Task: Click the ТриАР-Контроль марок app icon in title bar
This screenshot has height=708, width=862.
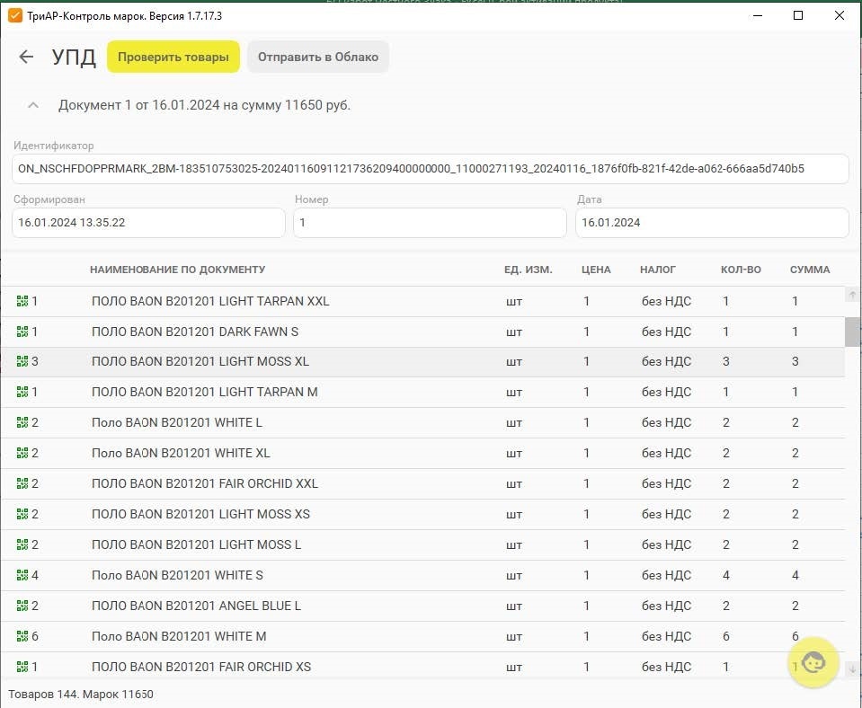Action: point(15,15)
